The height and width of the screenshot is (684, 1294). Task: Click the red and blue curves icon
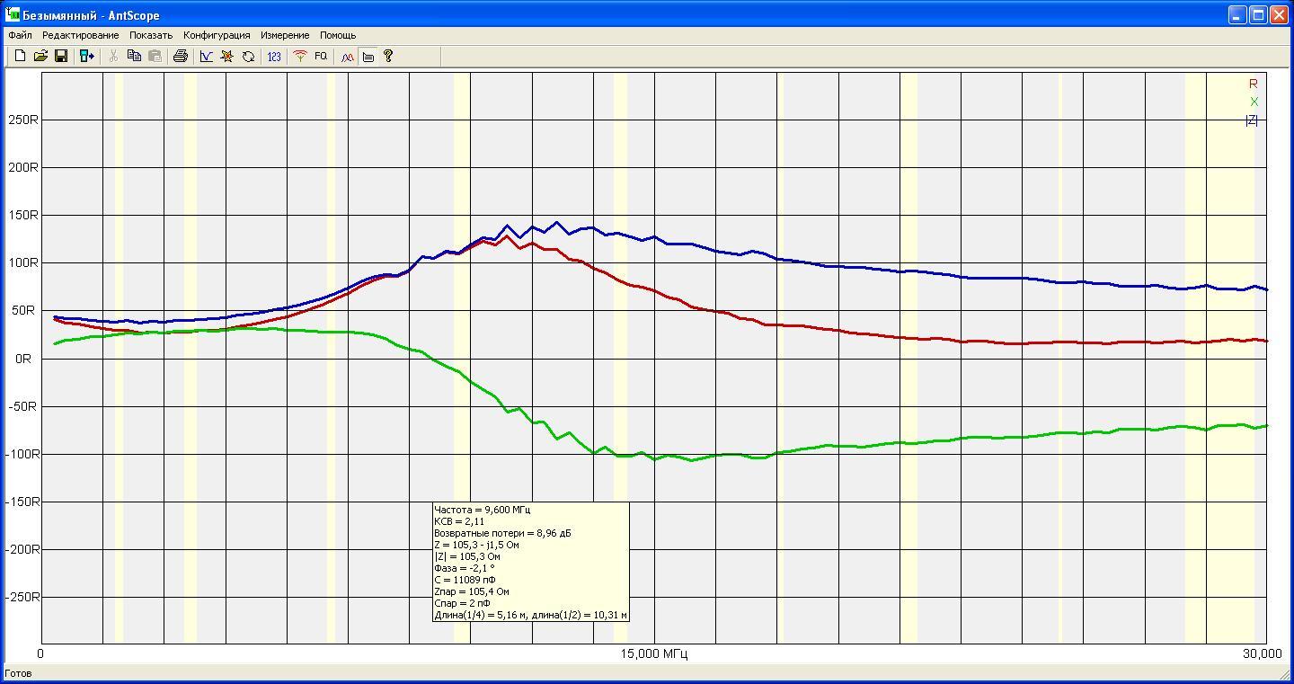tap(347, 56)
